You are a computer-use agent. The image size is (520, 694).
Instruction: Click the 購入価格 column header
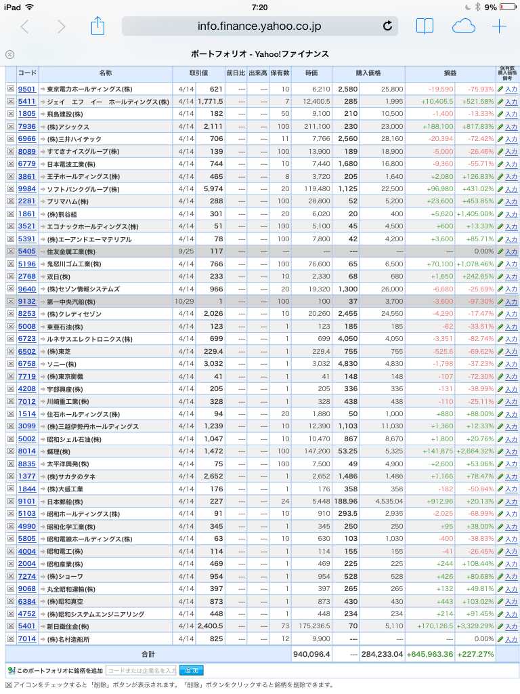pos(368,73)
